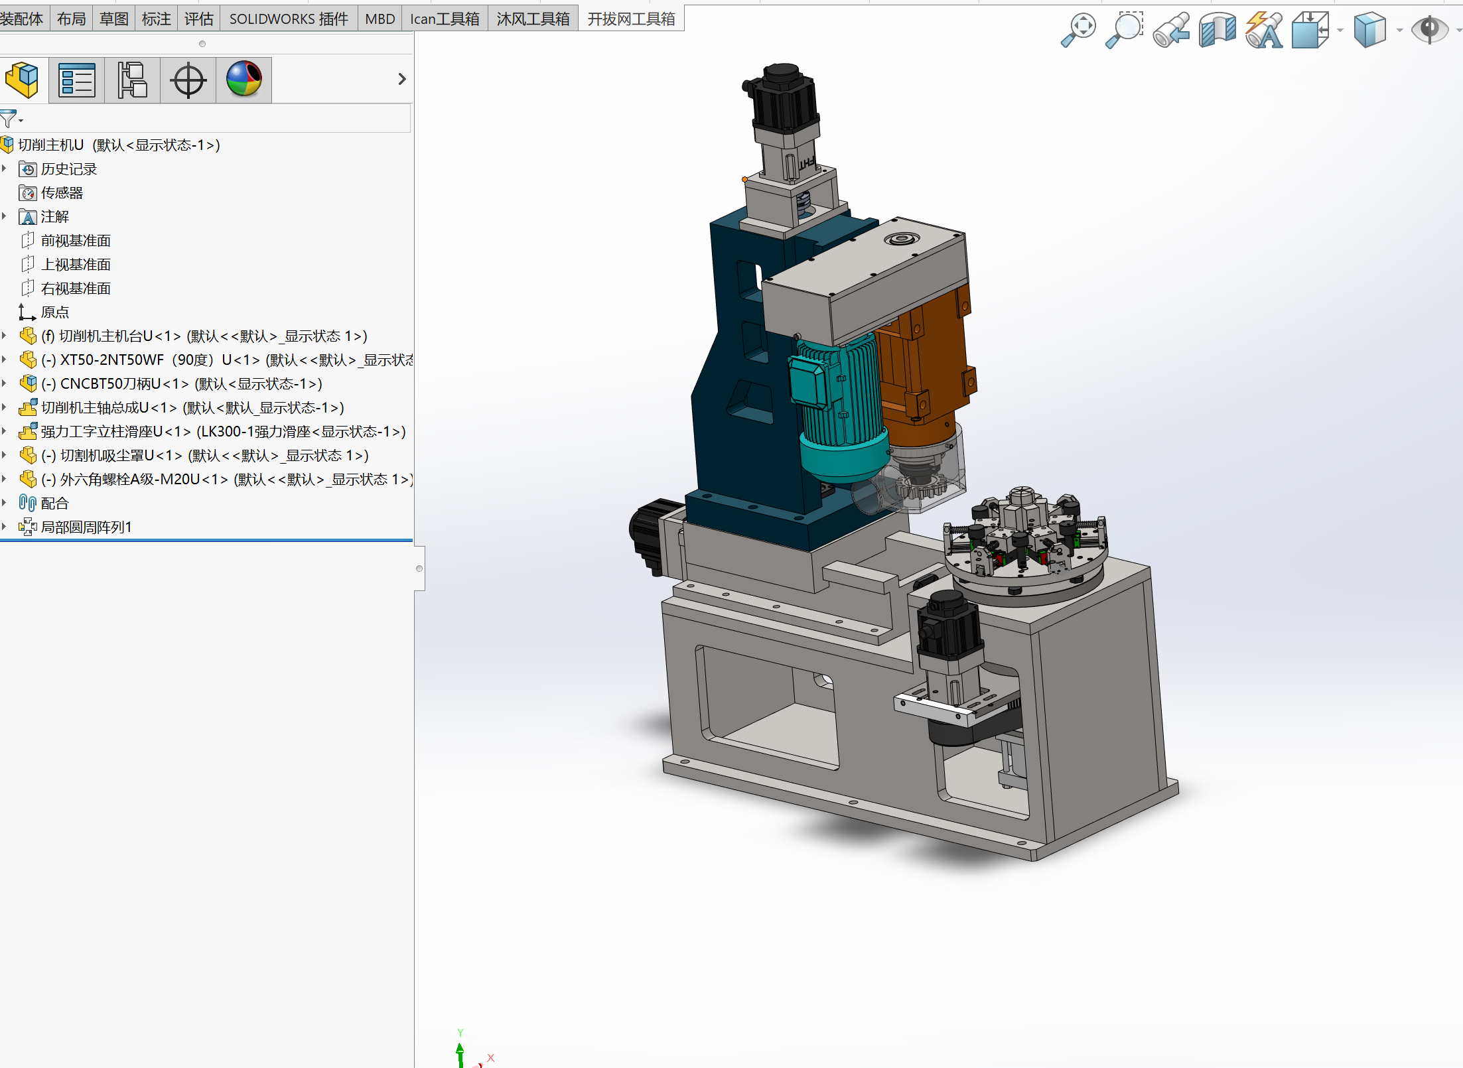Click the Dynamic Annotation Views icon
The width and height of the screenshot is (1463, 1068).
coord(1264,30)
